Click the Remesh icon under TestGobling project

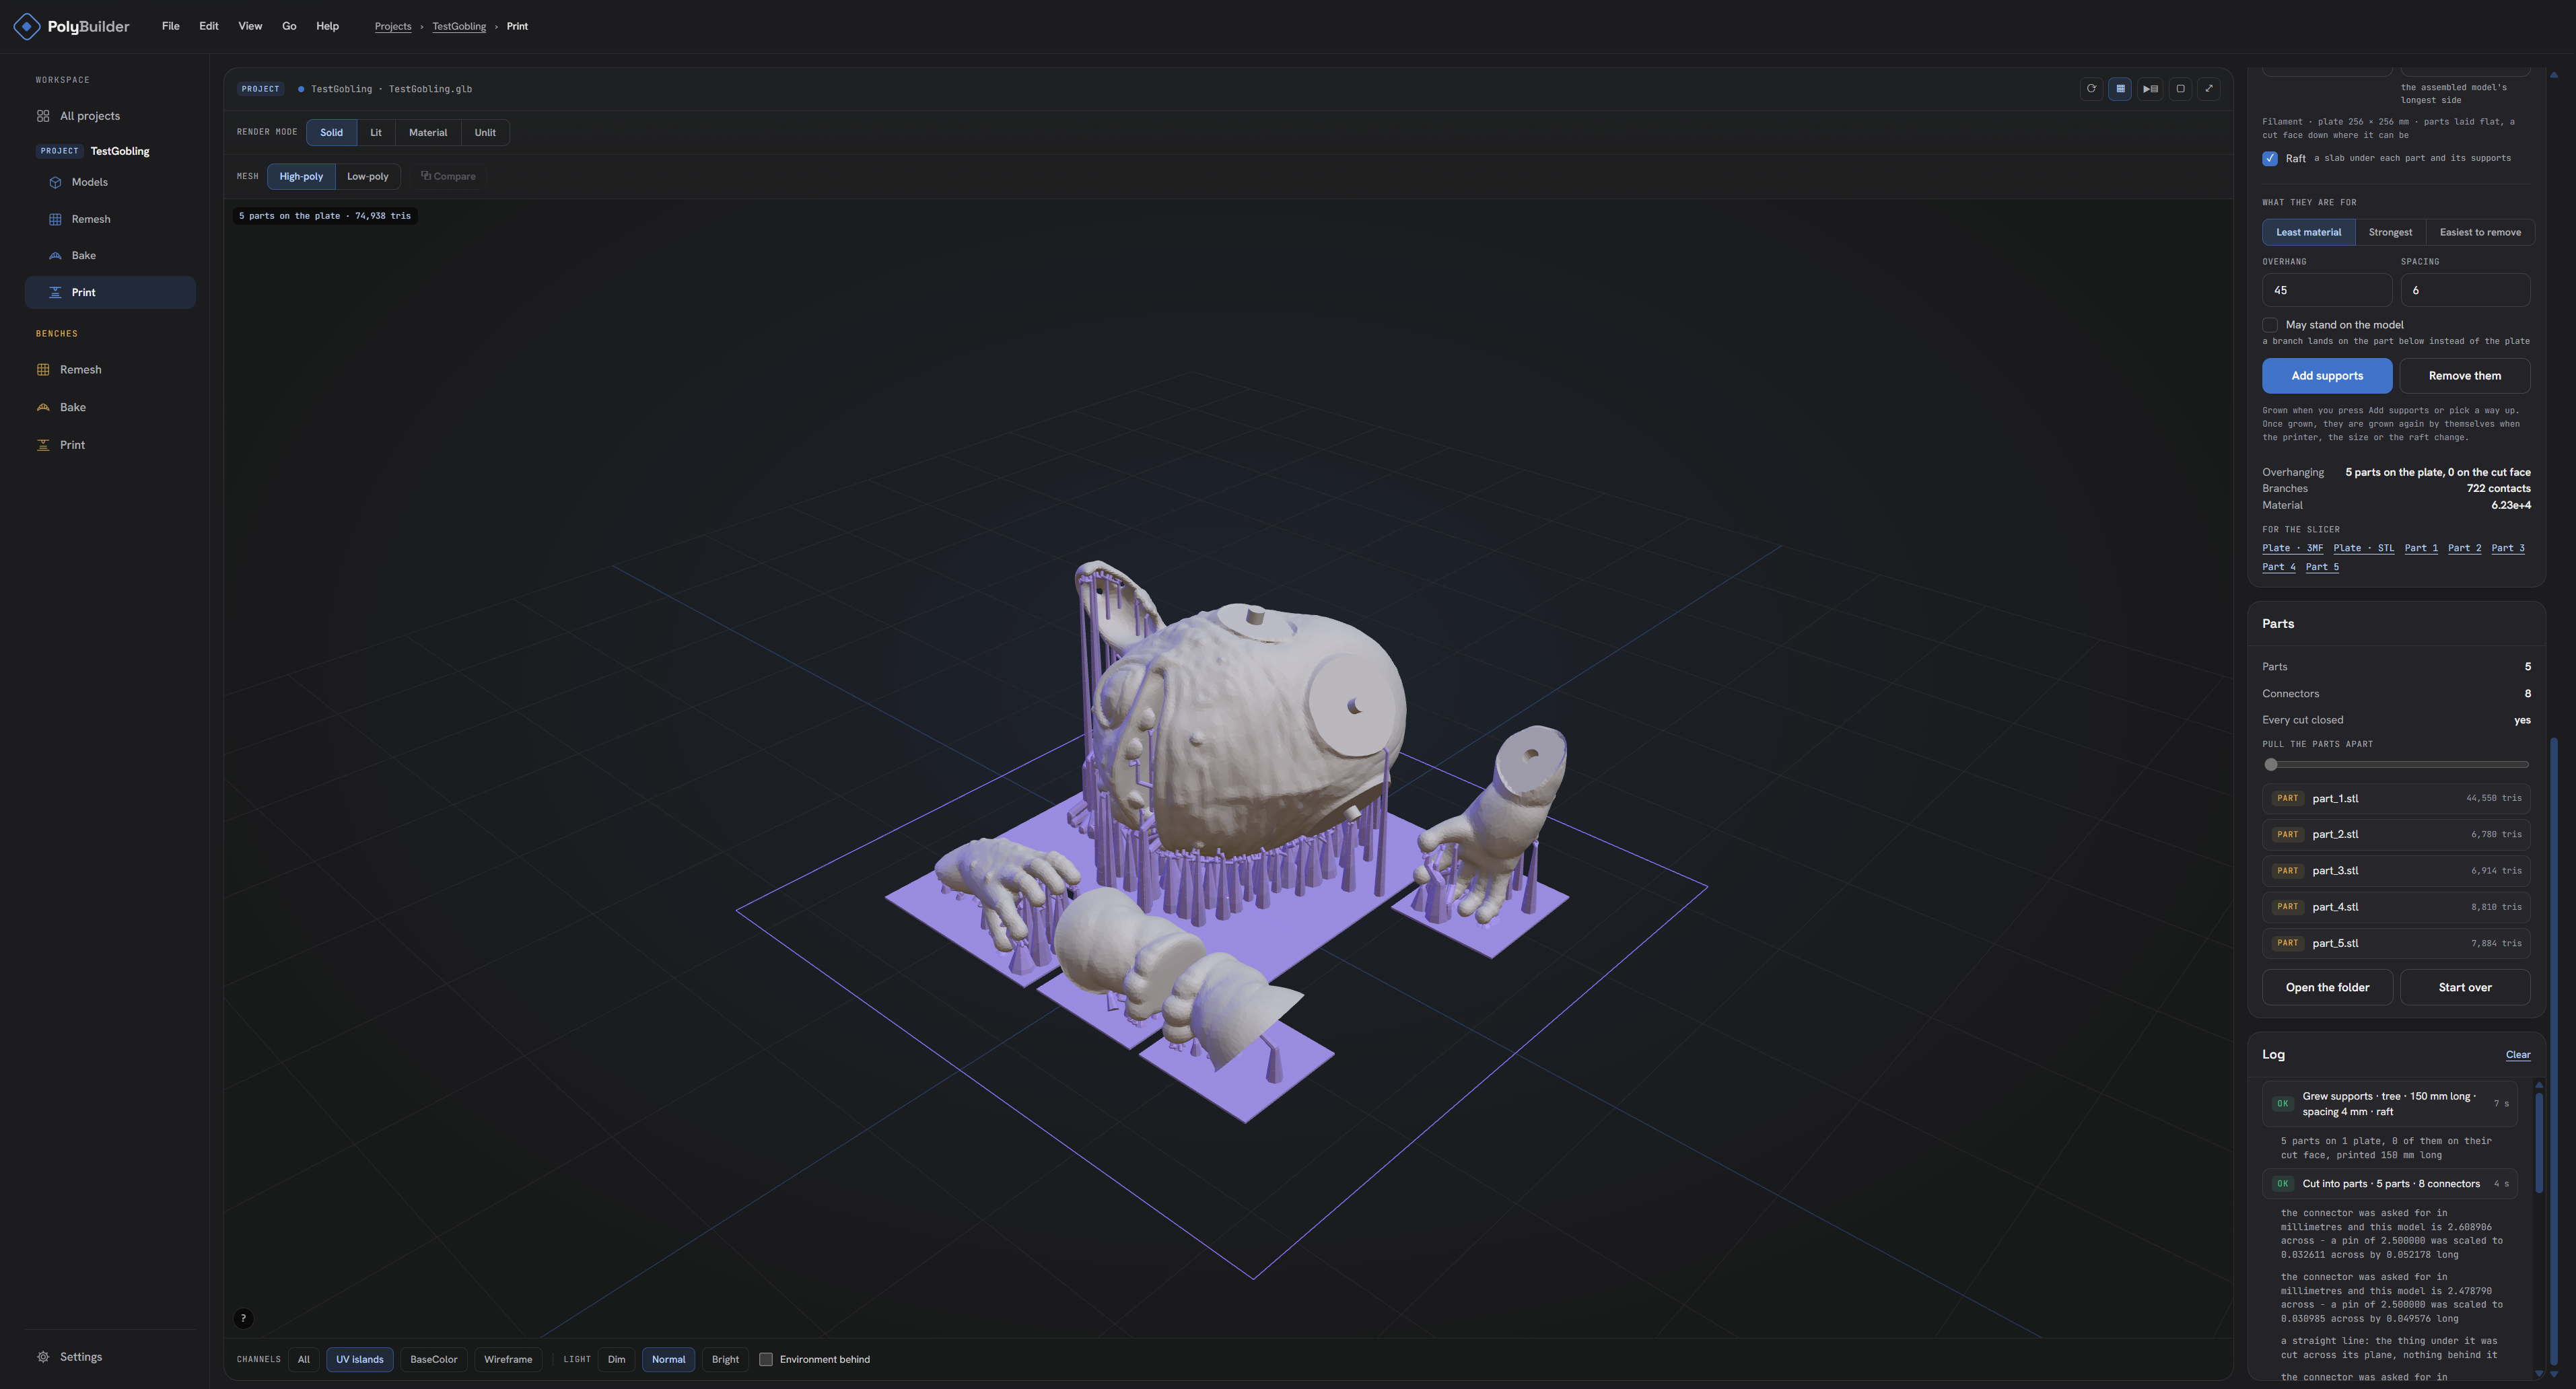click(55, 219)
